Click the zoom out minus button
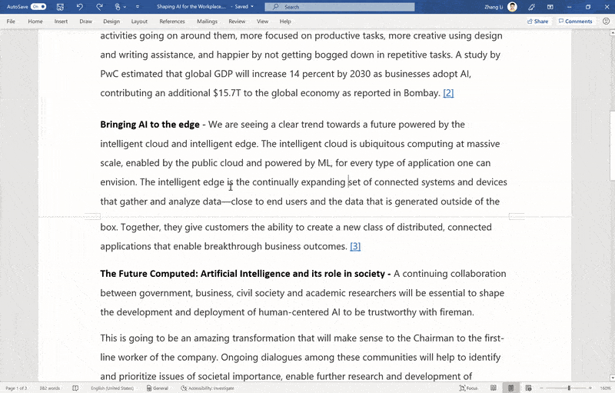Image resolution: width=615 pixels, height=393 pixels. 542,388
